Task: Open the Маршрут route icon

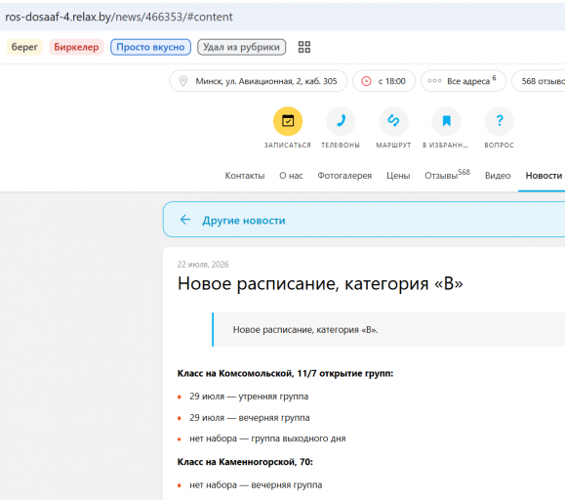Action: pos(393,121)
